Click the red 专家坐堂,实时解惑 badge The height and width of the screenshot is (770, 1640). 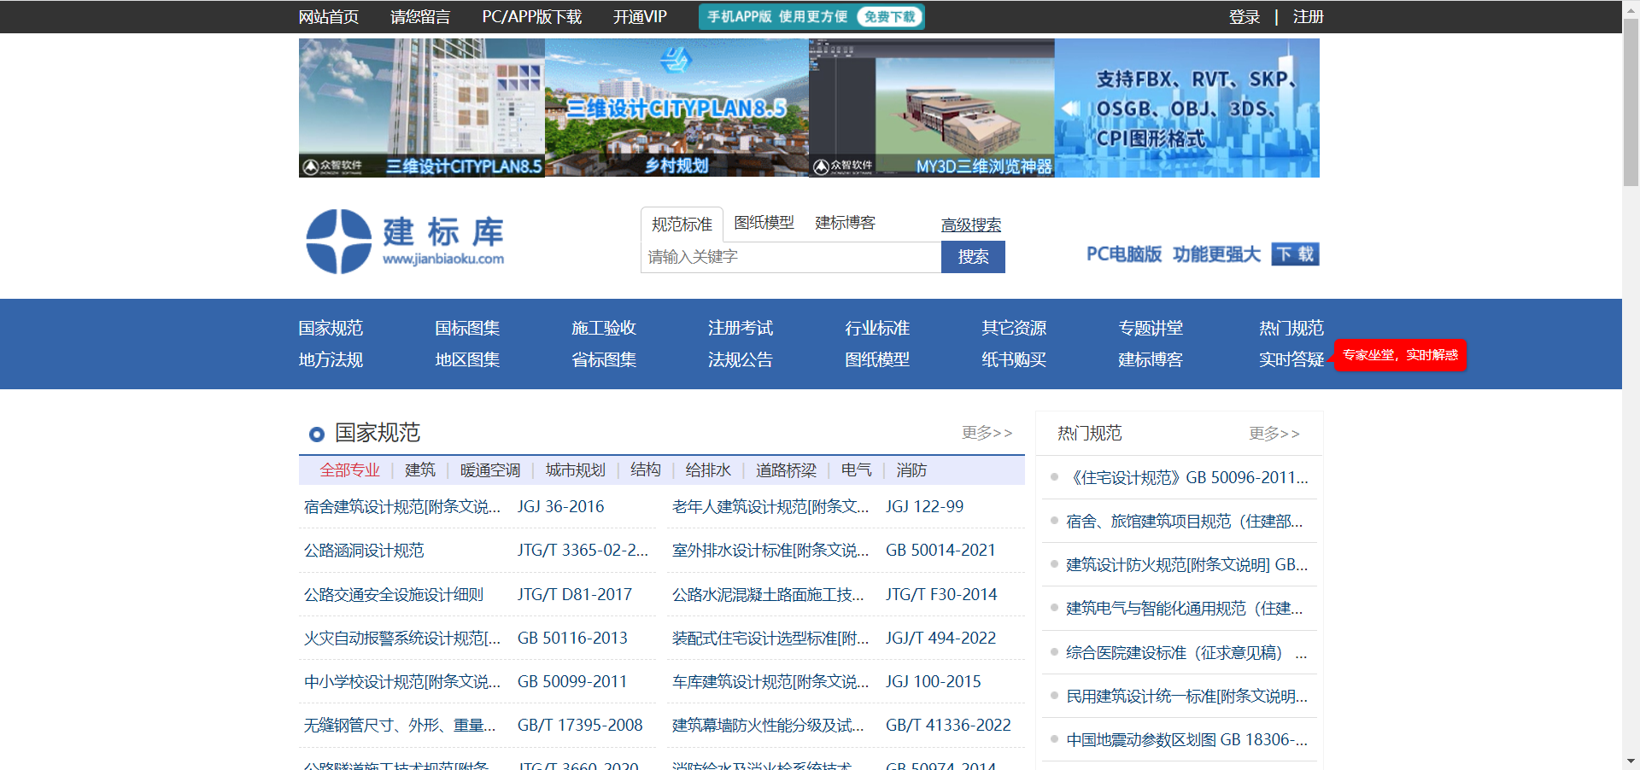(x=1400, y=355)
